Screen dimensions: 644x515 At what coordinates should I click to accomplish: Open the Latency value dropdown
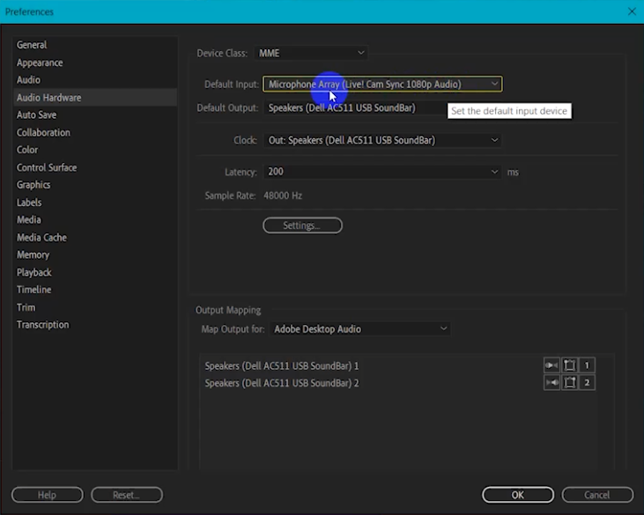pyautogui.click(x=382, y=173)
